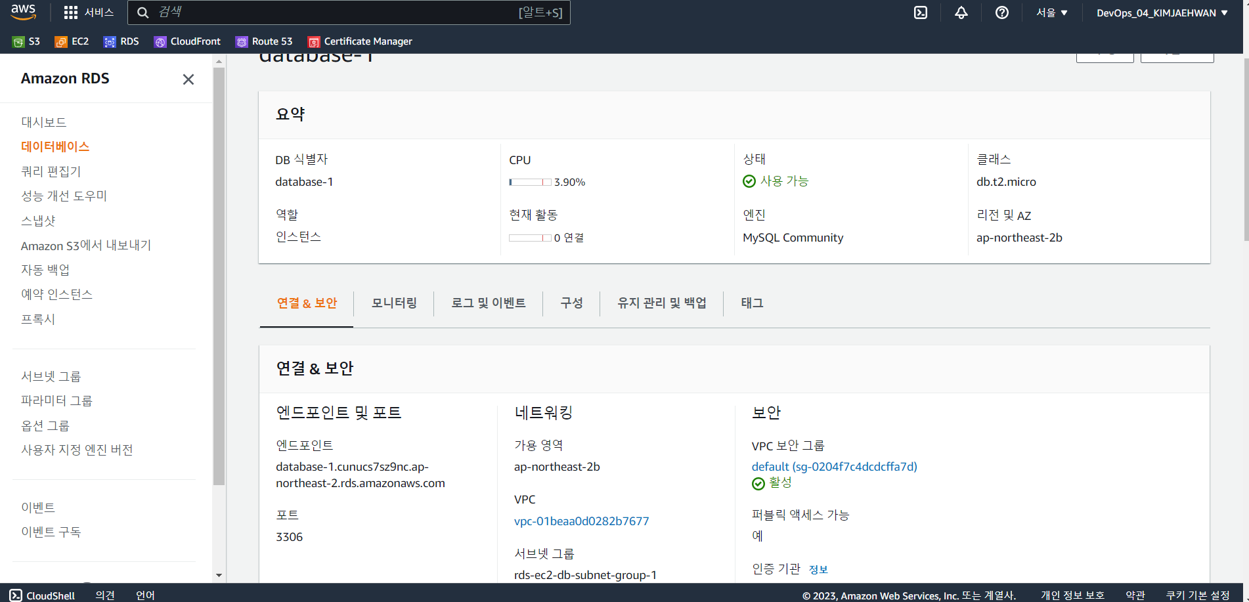The height and width of the screenshot is (602, 1249).
Task: Open 이벤트 in the sidebar
Action: (x=38, y=507)
